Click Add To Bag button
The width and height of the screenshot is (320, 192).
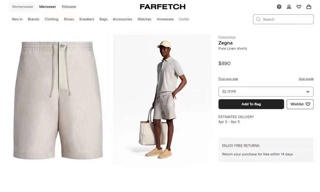pos(251,104)
